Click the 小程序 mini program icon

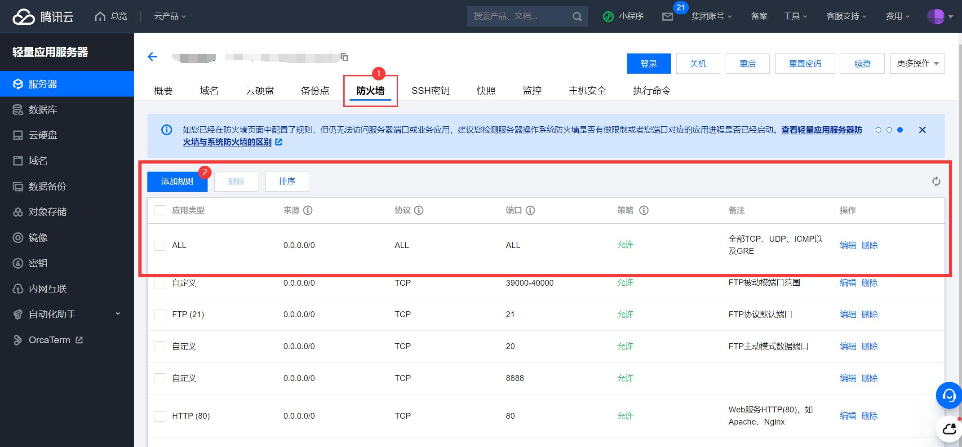tap(608, 17)
